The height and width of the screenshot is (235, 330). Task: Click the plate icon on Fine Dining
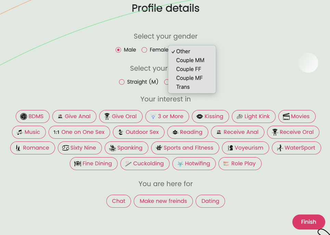coord(78,164)
